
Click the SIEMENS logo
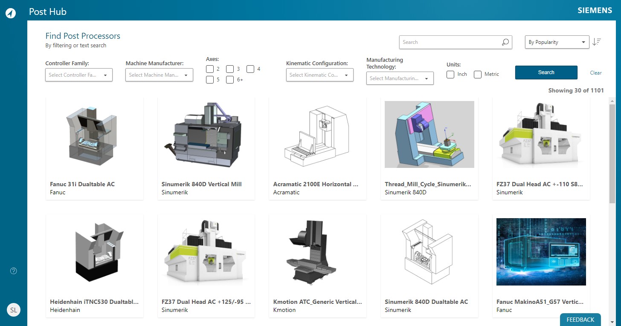595,11
